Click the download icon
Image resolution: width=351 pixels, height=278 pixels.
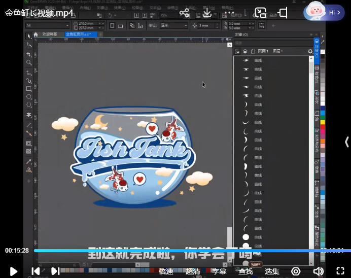point(207,13)
